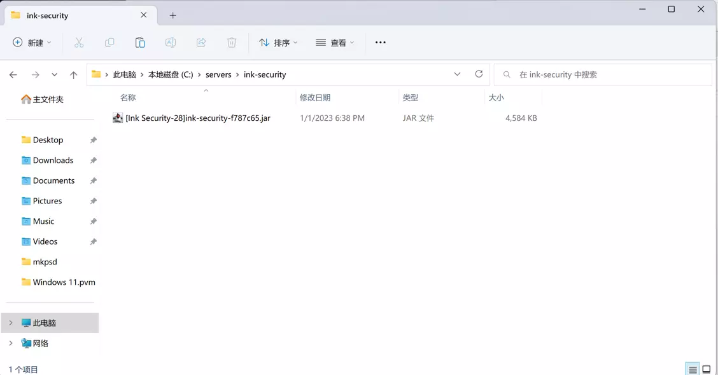
Task: Expand the 此电脑 tree node
Action: click(11, 323)
